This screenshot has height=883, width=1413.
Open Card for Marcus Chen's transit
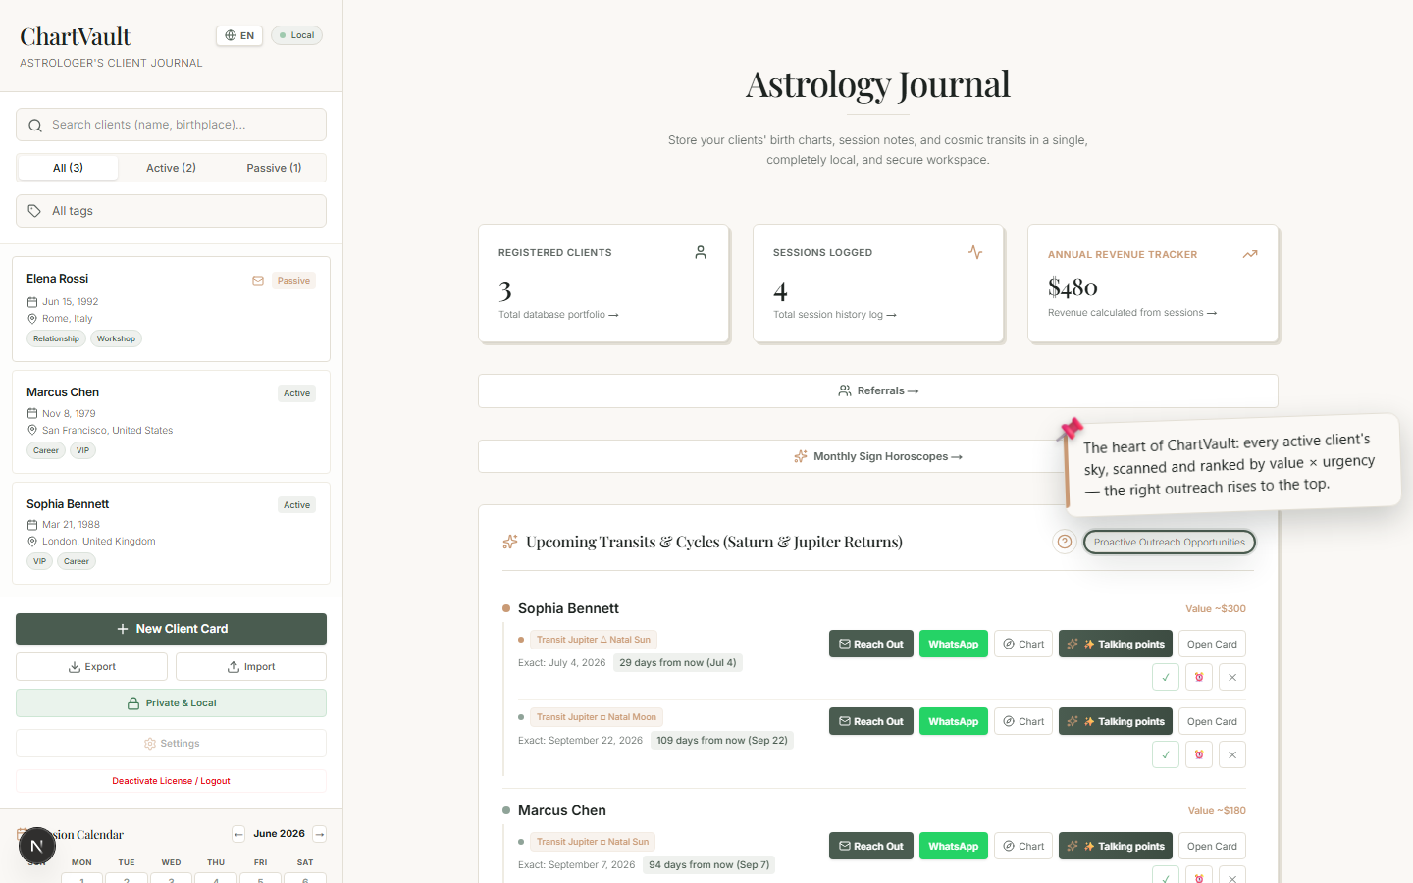(1212, 846)
